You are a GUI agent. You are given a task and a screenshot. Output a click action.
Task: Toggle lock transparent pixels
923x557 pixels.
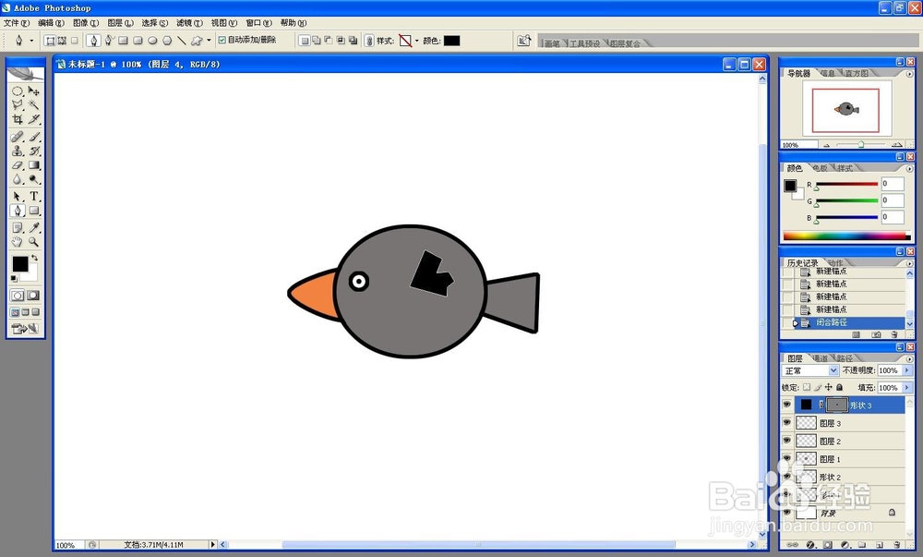pyautogui.click(x=807, y=387)
